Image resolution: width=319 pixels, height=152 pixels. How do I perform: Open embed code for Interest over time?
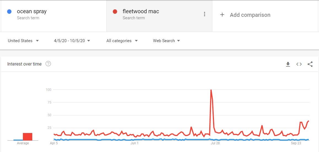299,64
